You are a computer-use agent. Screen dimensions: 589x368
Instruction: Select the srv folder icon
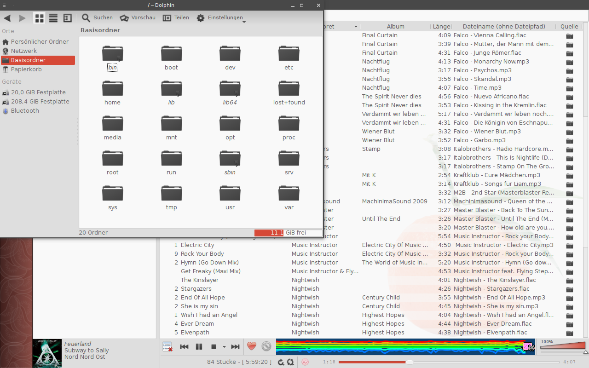(x=289, y=158)
